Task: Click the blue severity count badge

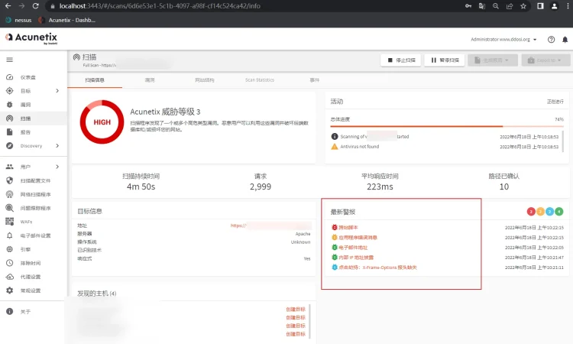Action: coord(549,211)
